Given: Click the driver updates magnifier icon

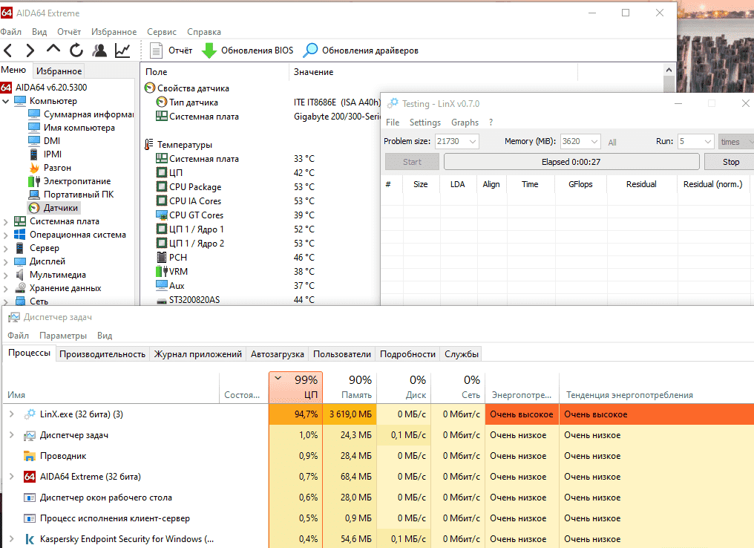Looking at the screenshot, I should (x=310, y=50).
